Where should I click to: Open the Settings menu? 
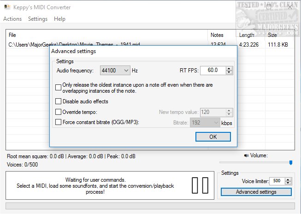[x=38, y=19]
